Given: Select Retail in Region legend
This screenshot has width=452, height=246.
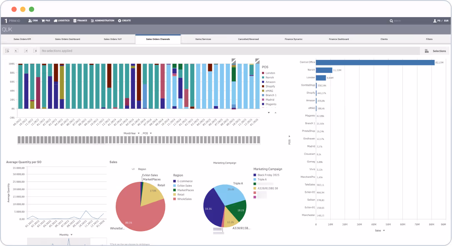Looking at the screenshot, I should 179,195.
